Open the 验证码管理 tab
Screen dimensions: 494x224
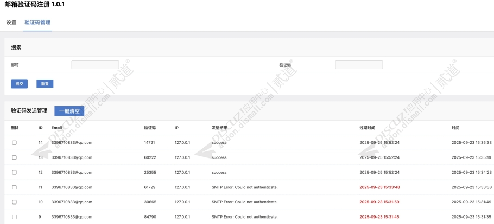pyautogui.click(x=37, y=23)
